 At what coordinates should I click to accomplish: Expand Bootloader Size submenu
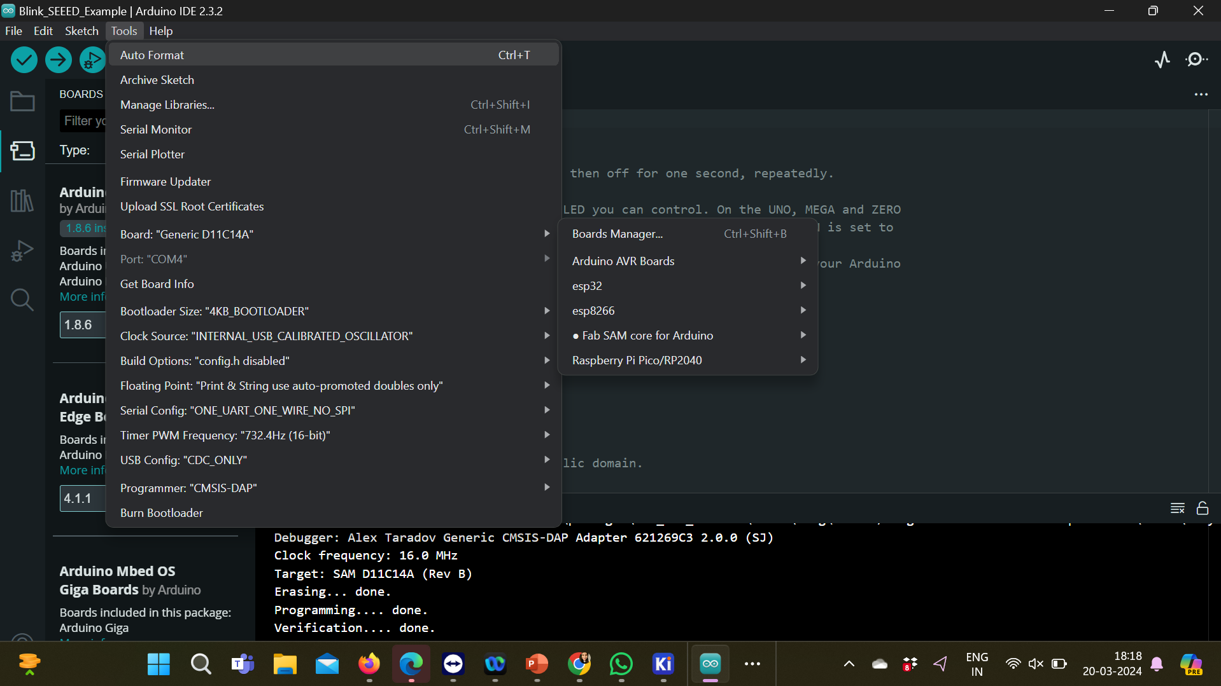[334, 311]
